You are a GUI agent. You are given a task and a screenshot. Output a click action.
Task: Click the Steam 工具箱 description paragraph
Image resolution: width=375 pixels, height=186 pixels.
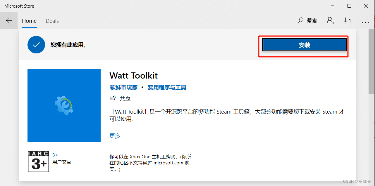[x=227, y=115]
